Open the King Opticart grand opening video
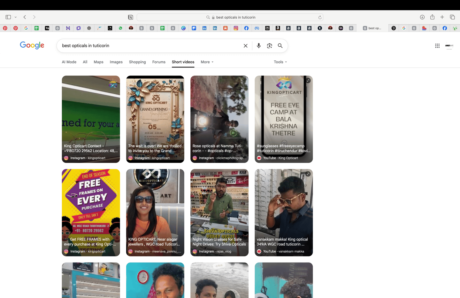 155,119
